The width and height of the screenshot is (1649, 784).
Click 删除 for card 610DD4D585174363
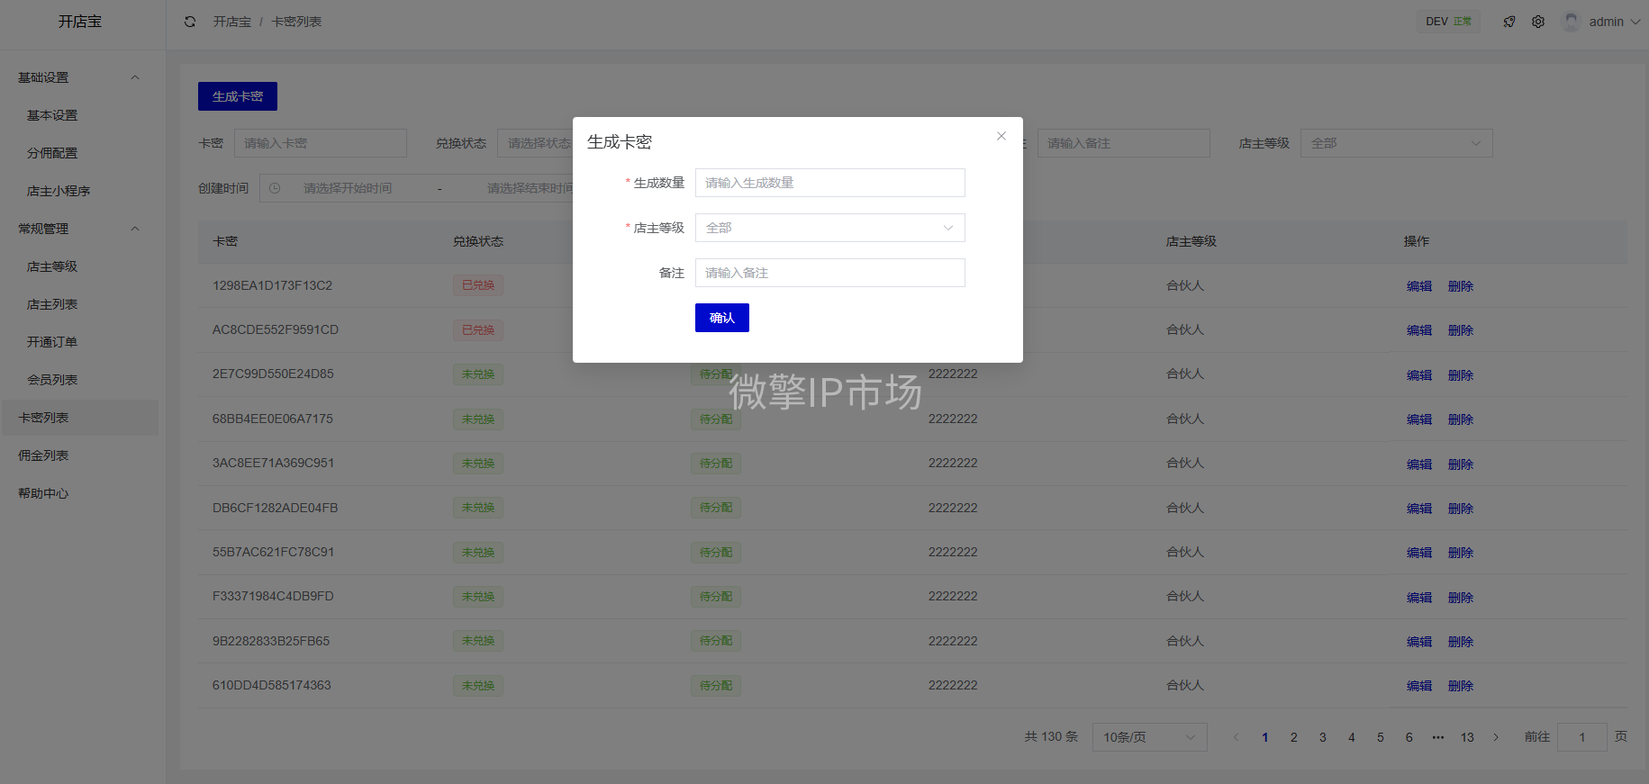click(1460, 686)
